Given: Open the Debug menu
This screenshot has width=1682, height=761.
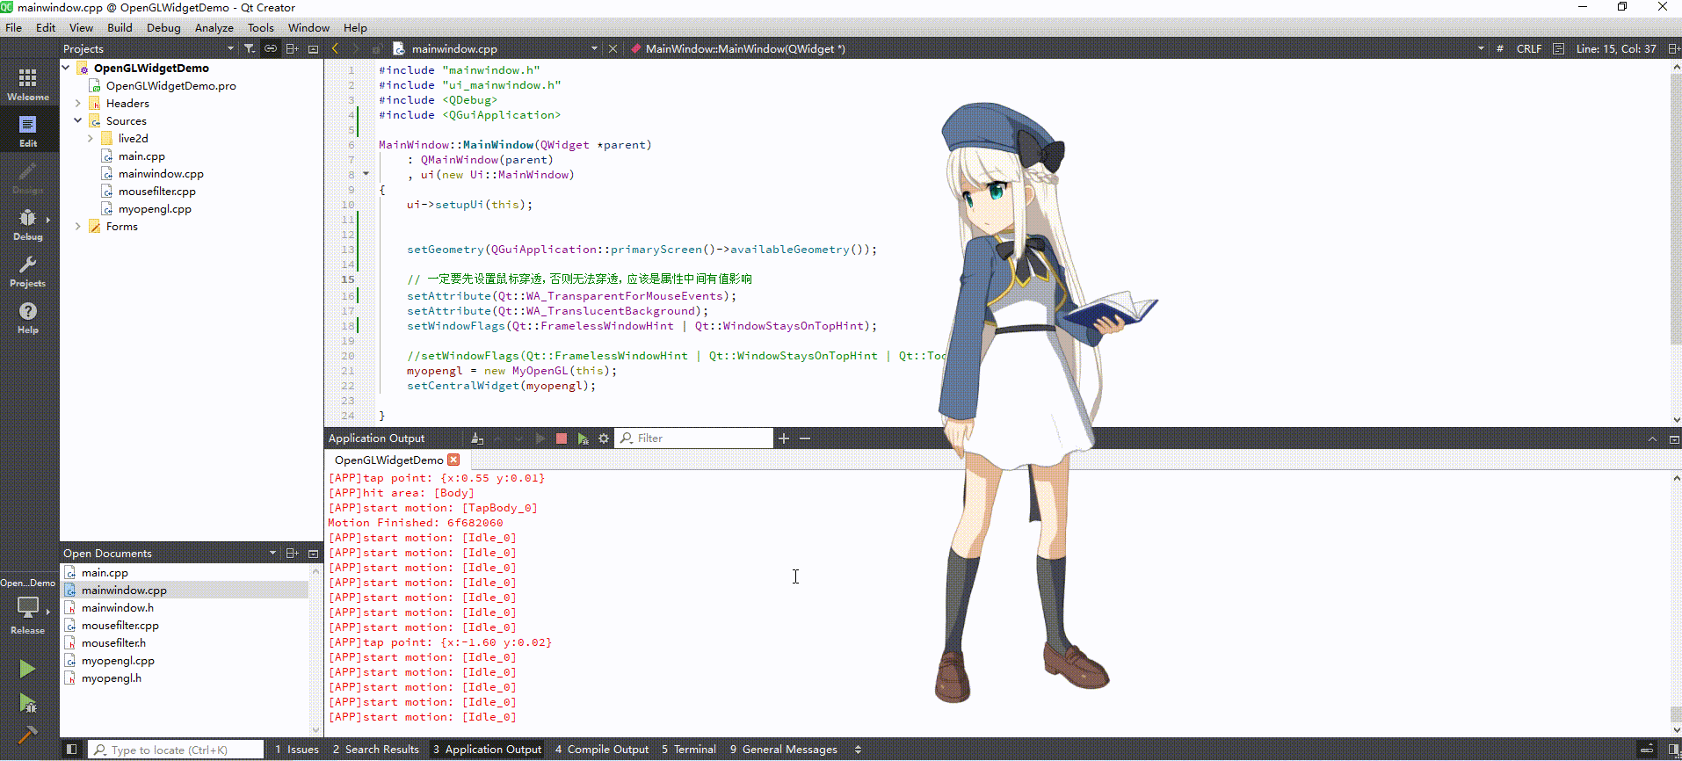Looking at the screenshot, I should click(x=163, y=27).
